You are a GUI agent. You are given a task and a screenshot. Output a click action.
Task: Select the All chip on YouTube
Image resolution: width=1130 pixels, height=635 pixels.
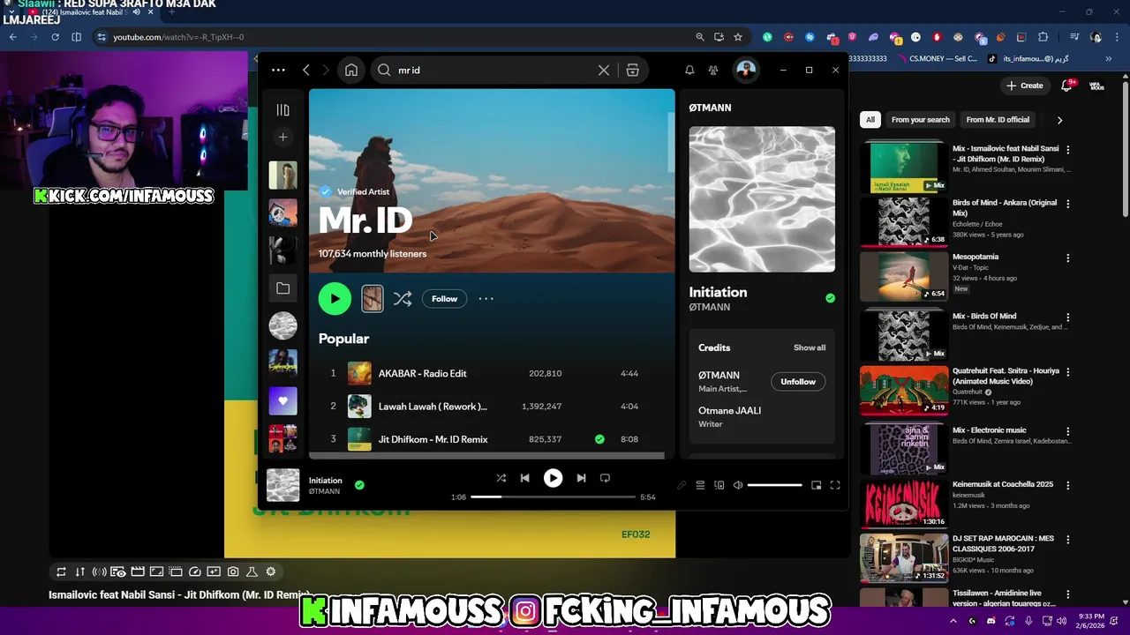(870, 120)
